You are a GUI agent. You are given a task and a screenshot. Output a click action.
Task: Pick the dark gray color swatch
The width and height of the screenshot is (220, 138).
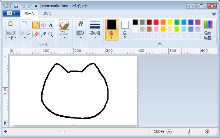[x=142, y=22]
